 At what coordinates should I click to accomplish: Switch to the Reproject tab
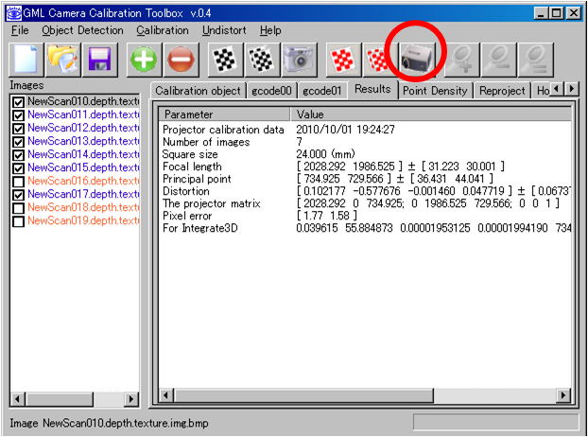pos(501,91)
